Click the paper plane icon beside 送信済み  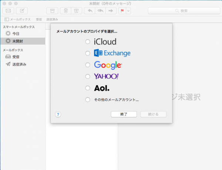tap(8, 64)
